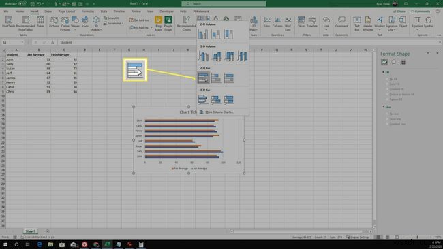Select the Solid fill radio button

pos(387,84)
